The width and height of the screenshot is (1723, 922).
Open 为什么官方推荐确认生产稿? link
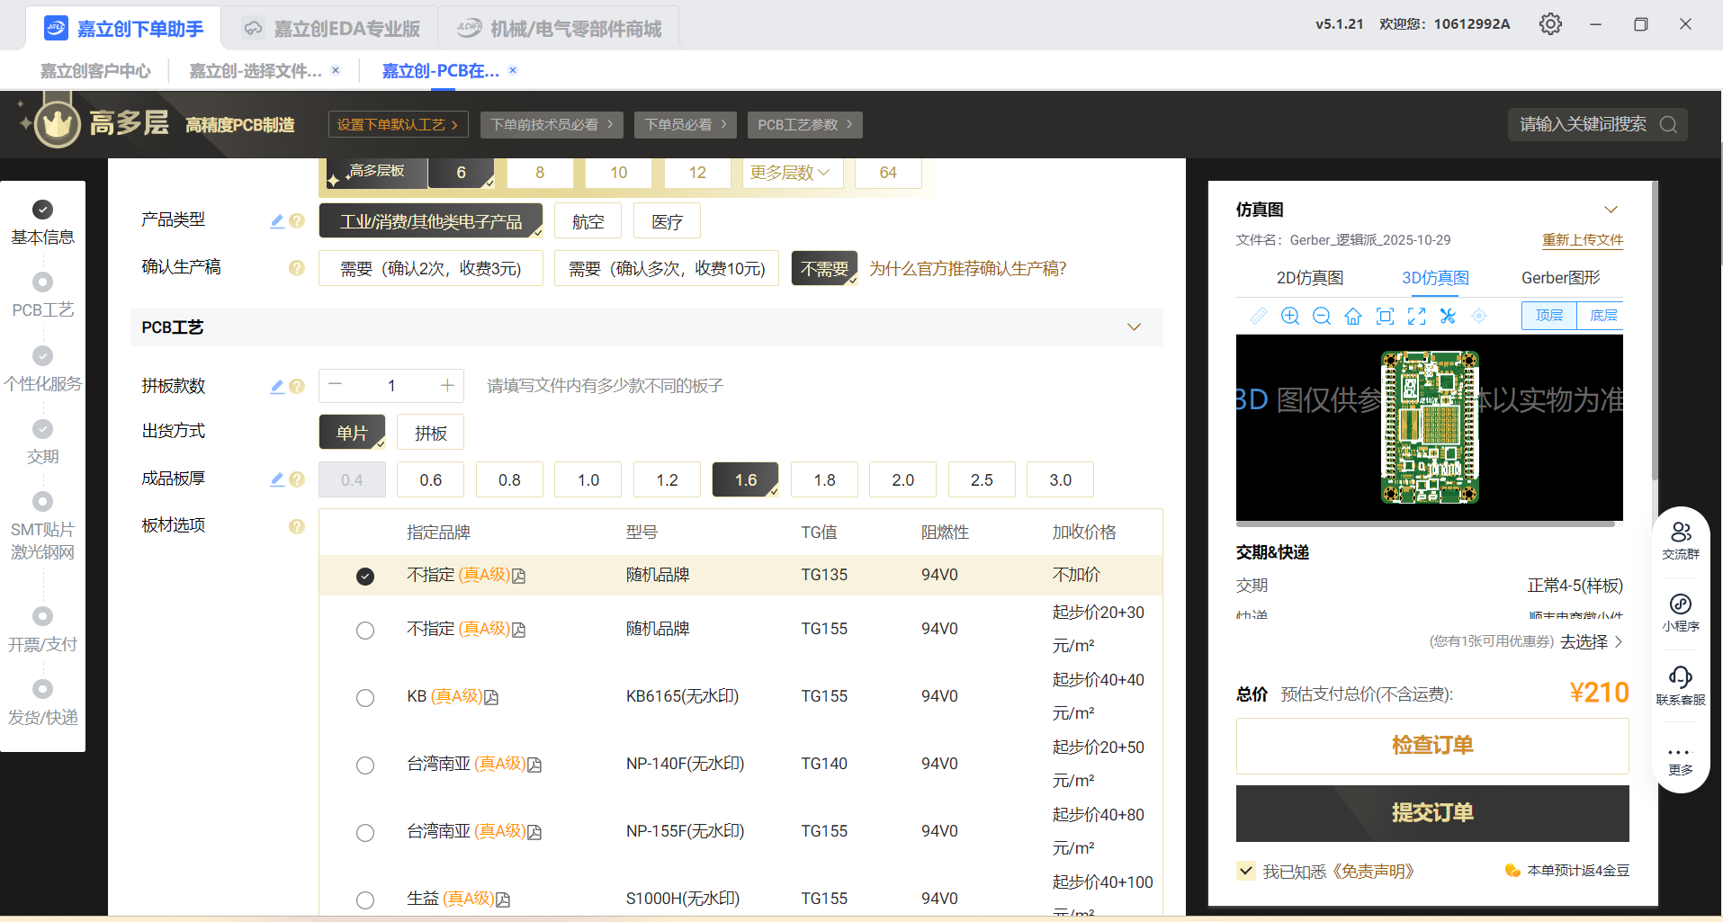coord(968,268)
